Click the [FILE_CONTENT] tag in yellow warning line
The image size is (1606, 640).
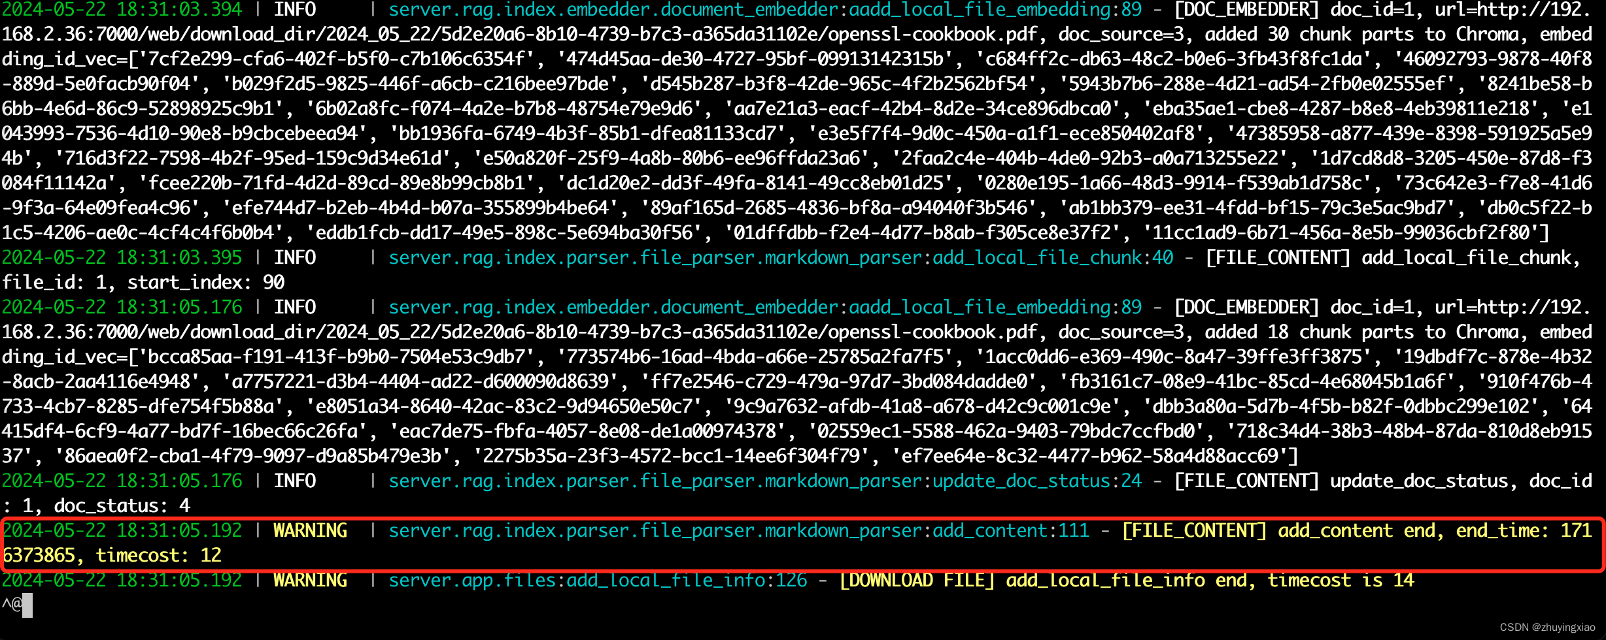(x=1194, y=530)
